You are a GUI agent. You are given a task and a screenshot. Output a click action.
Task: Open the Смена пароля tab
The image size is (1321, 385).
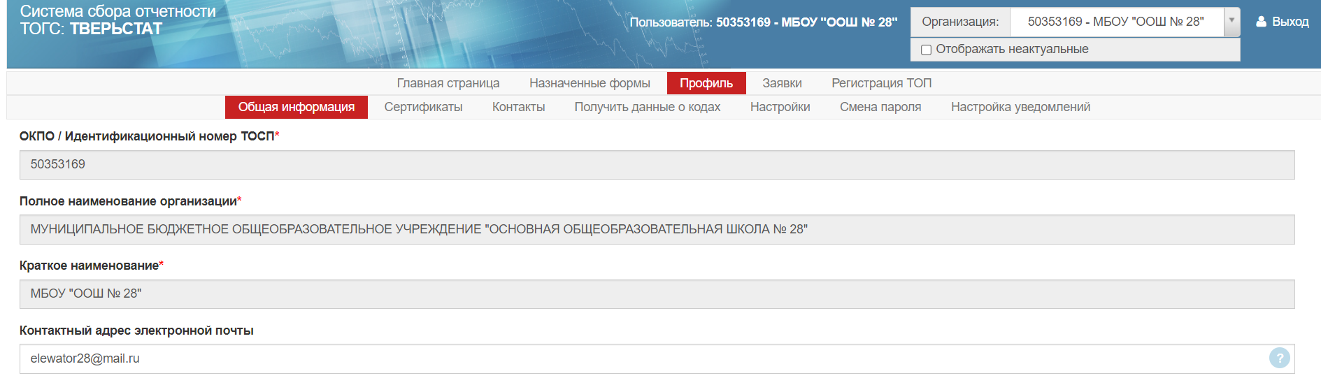[880, 107]
